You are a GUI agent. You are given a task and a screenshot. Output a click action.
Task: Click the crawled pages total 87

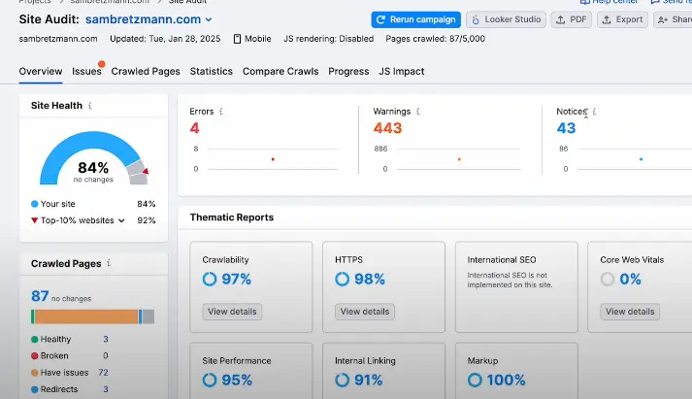(x=40, y=296)
